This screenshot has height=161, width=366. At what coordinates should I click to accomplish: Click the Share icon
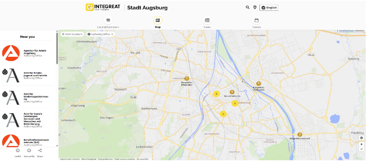click(40, 151)
